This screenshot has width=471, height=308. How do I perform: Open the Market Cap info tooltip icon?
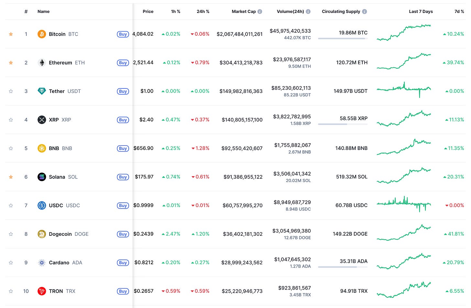click(x=260, y=11)
